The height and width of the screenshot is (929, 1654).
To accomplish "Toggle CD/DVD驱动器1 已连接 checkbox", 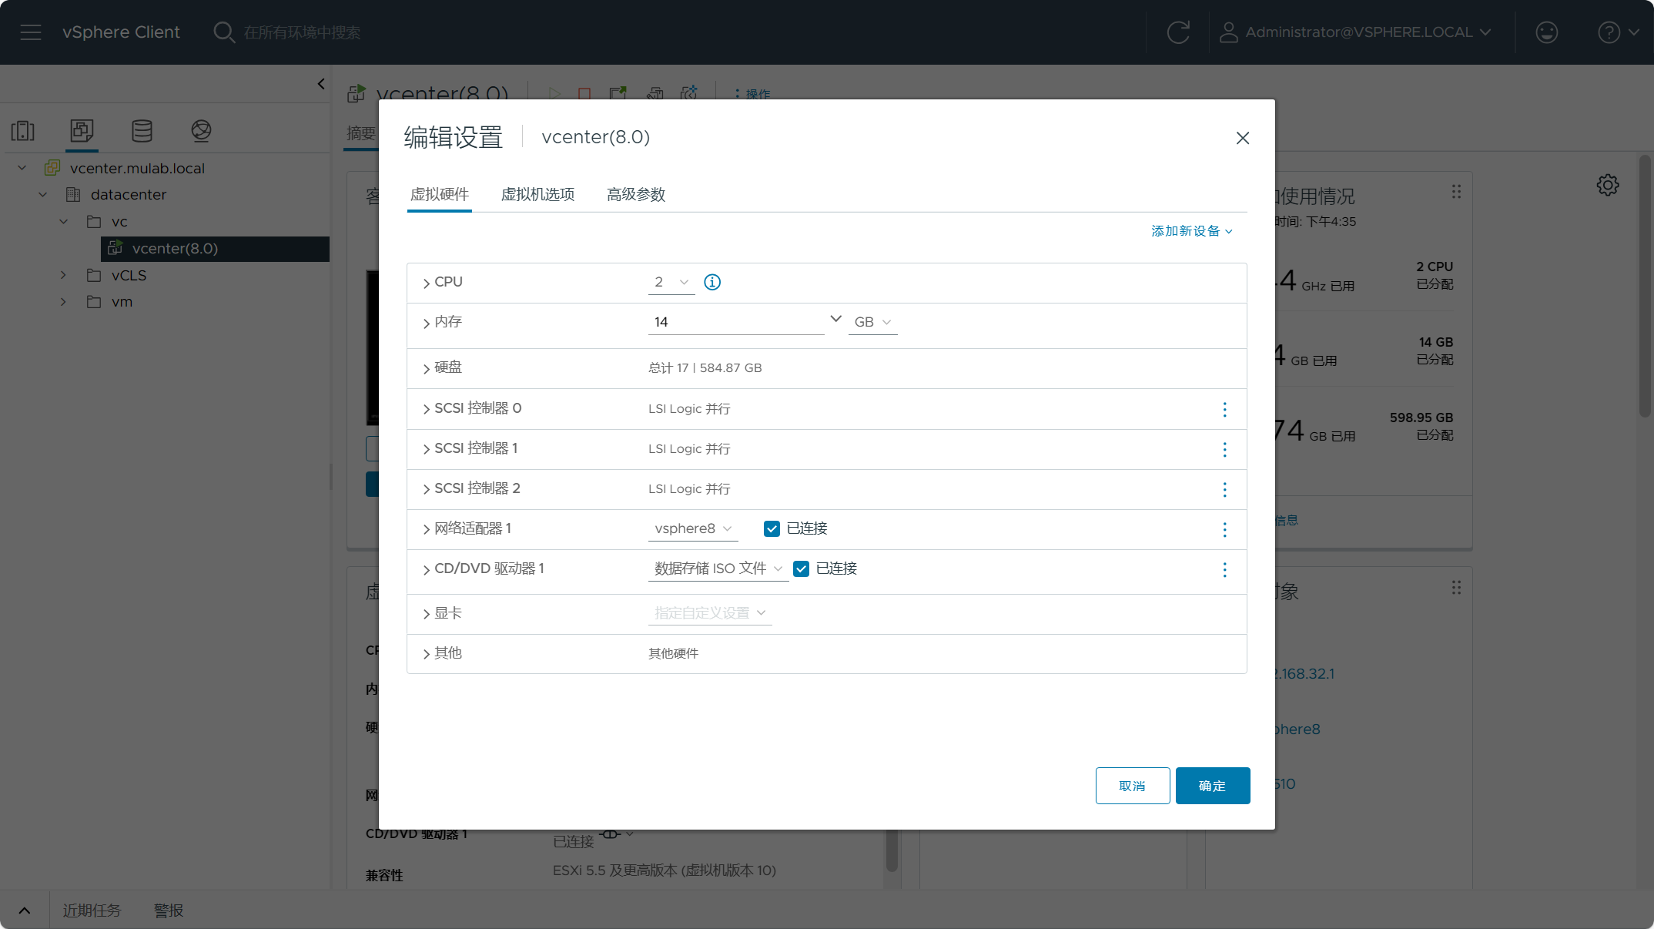I will coord(802,568).
